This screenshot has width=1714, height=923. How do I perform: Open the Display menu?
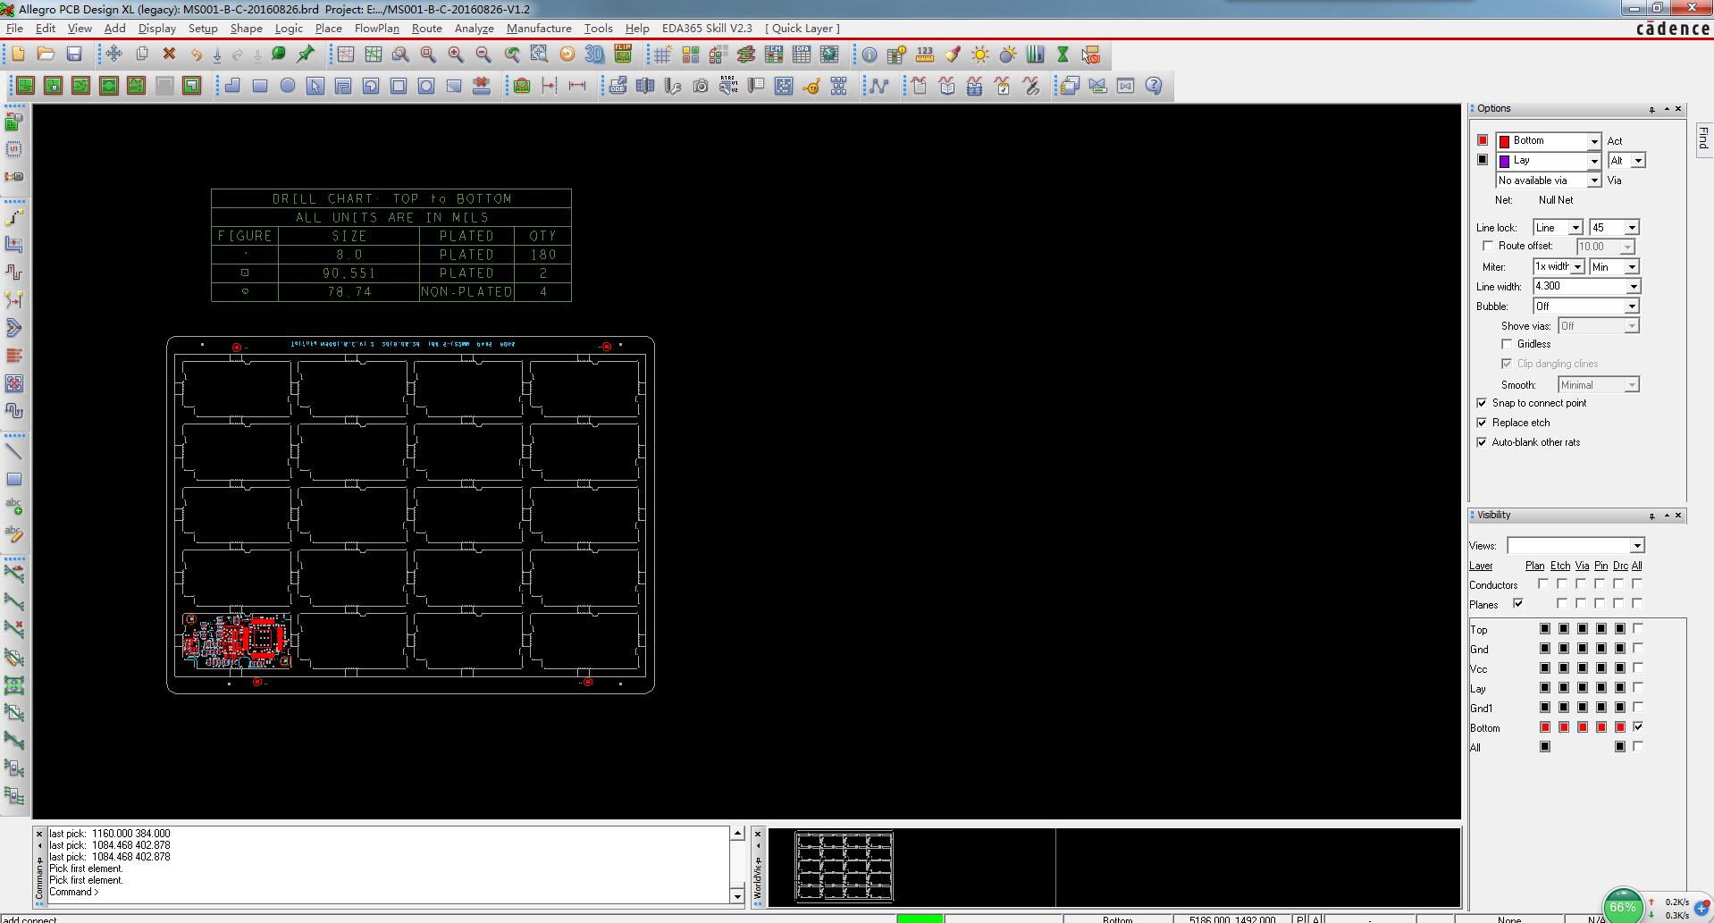157,29
